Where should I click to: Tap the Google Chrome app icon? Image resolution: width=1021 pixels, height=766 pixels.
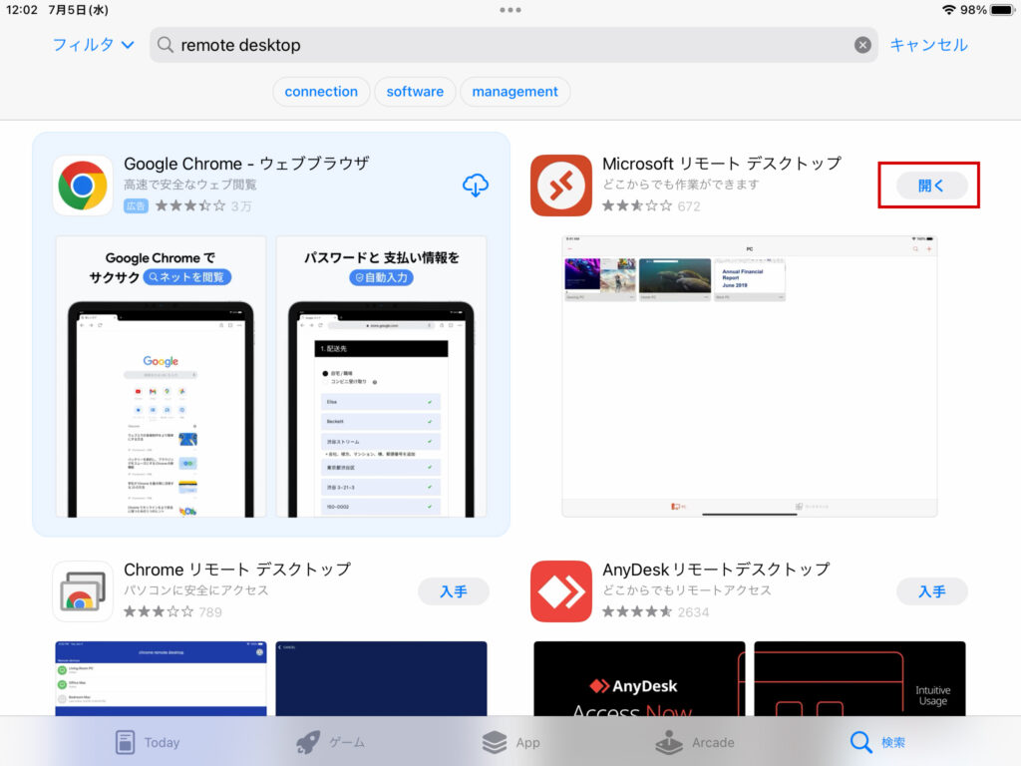tap(83, 186)
